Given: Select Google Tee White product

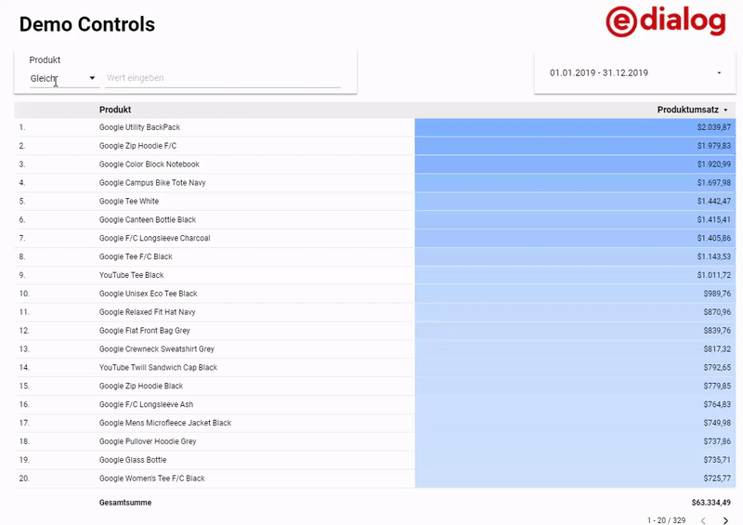Looking at the screenshot, I should (129, 201).
